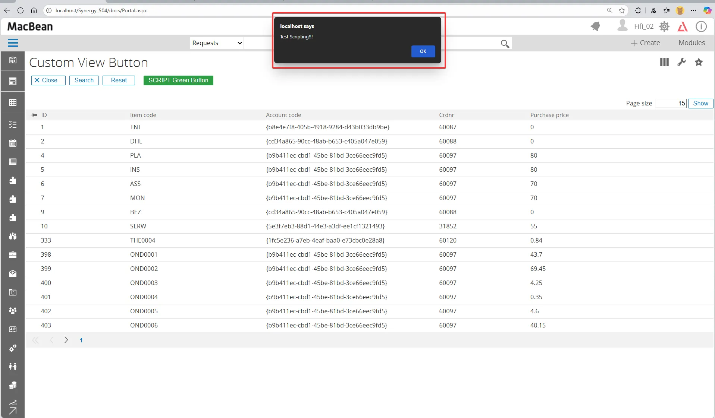The width and height of the screenshot is (715, 418).
Task: Open the wrench customize icon
Action: click(681, 62)
